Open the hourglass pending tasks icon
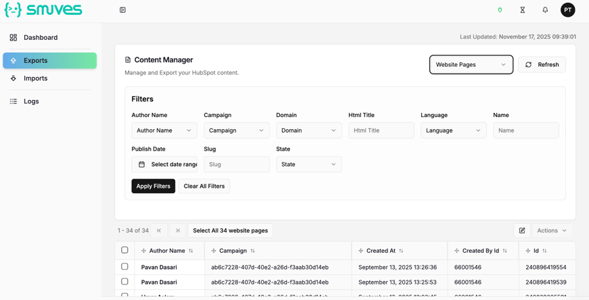 523,10
